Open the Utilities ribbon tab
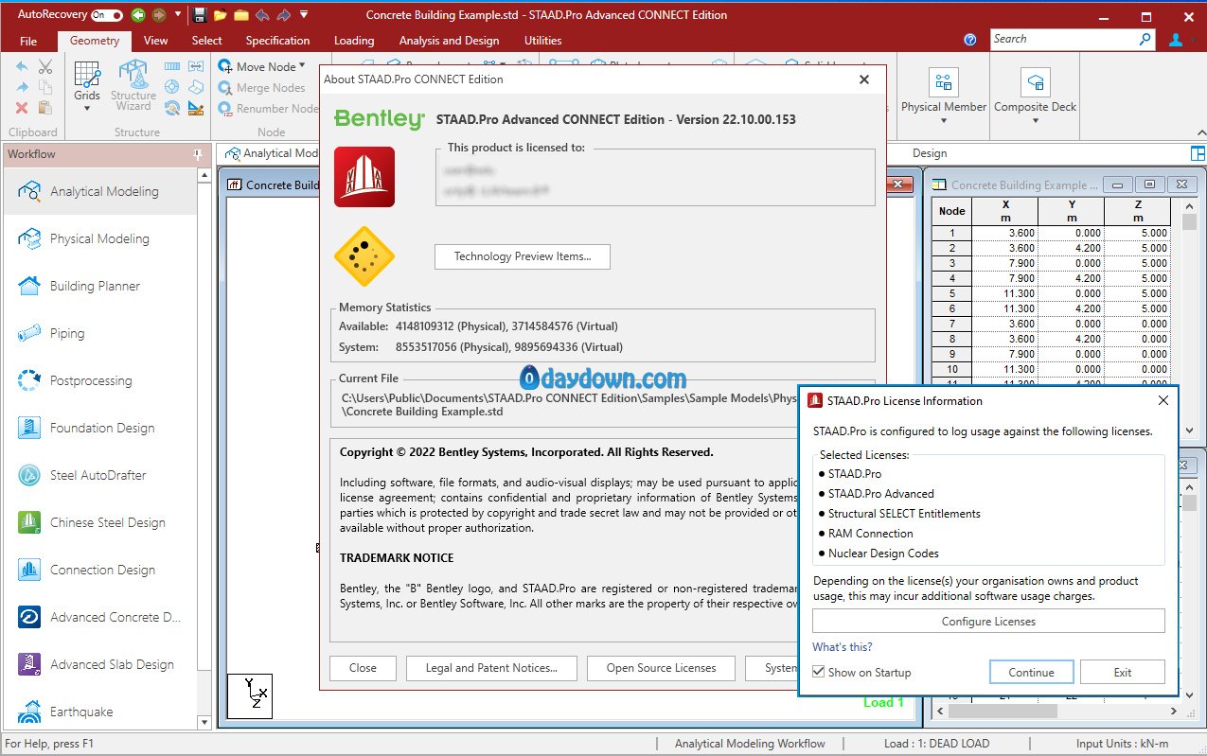This screenshot has width=1207, height=756. [542, 41]
